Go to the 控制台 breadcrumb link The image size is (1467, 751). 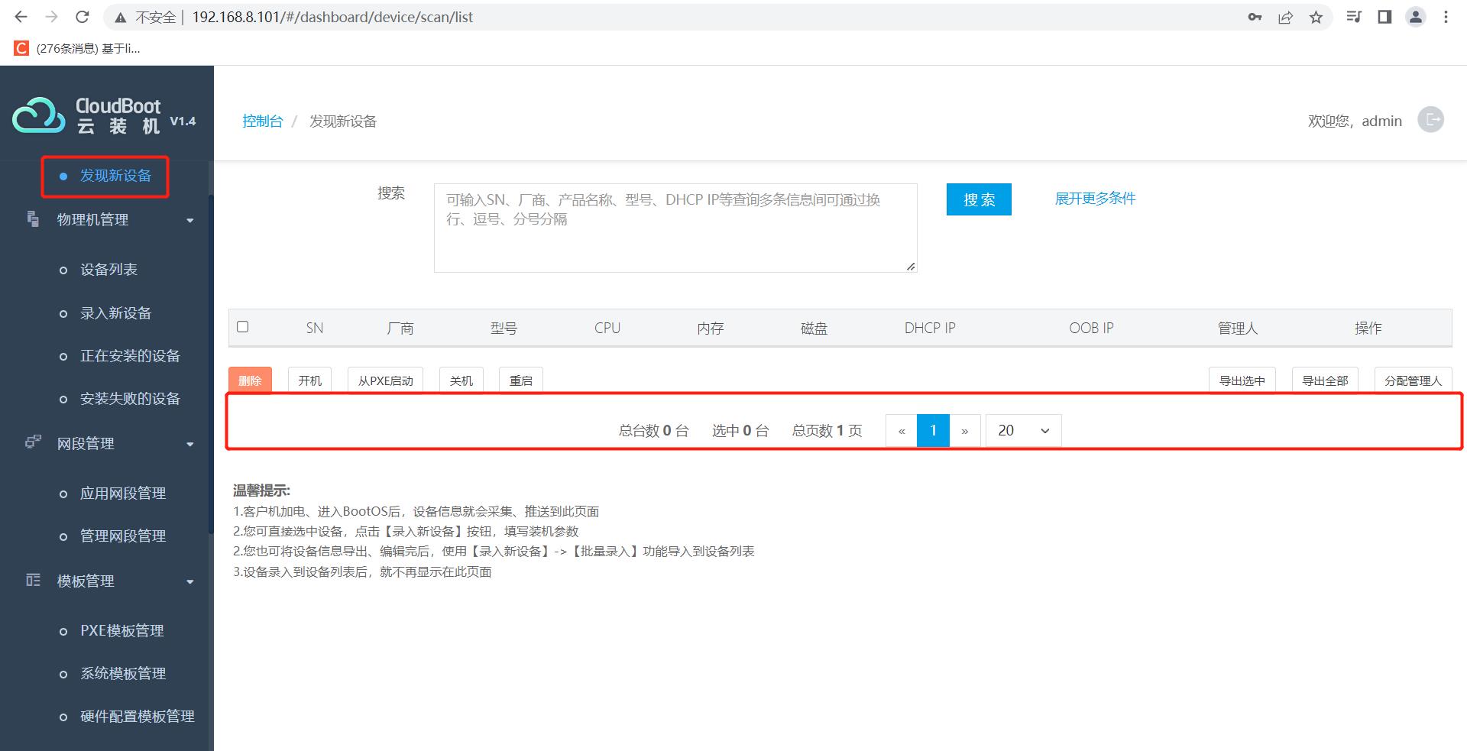click(x=262, y=121)
